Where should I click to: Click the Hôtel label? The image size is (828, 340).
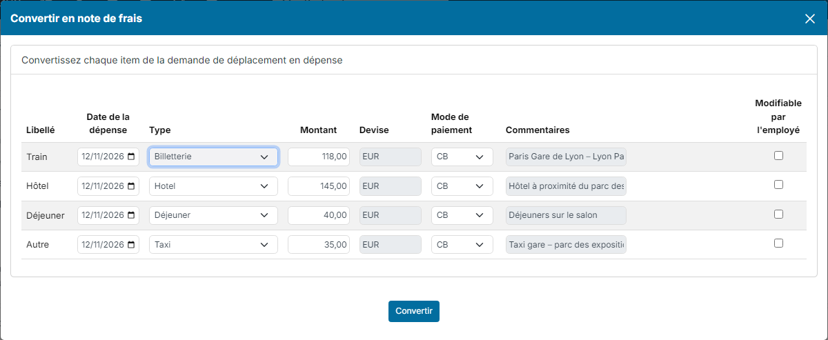click(x=37, y=186)
